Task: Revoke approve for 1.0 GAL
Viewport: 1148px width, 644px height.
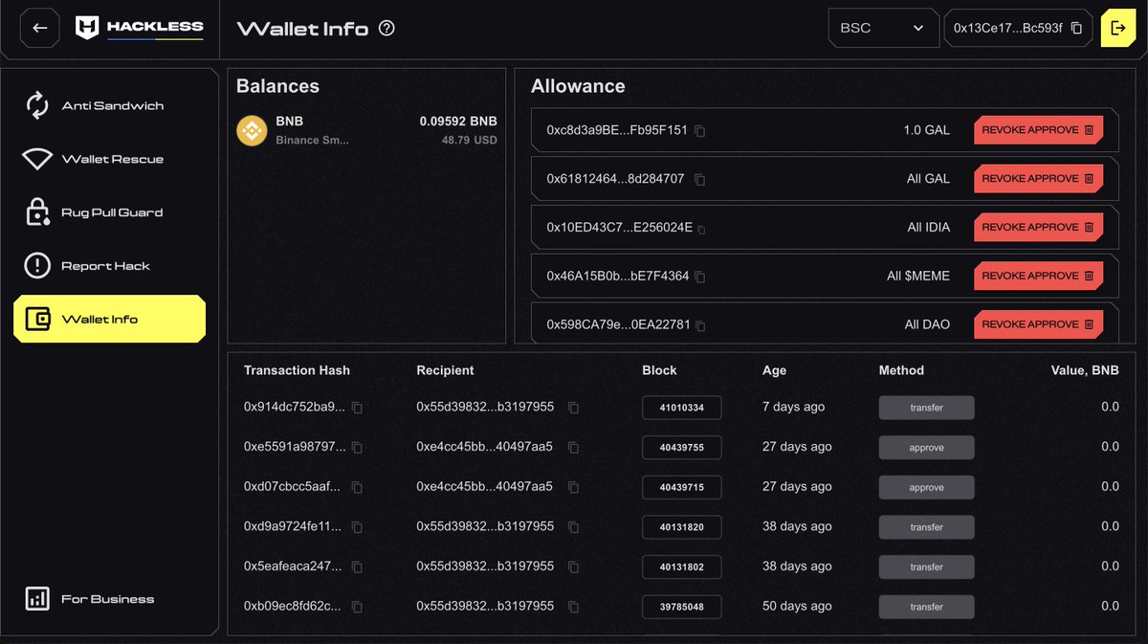Action: (x=1038, y=130)
